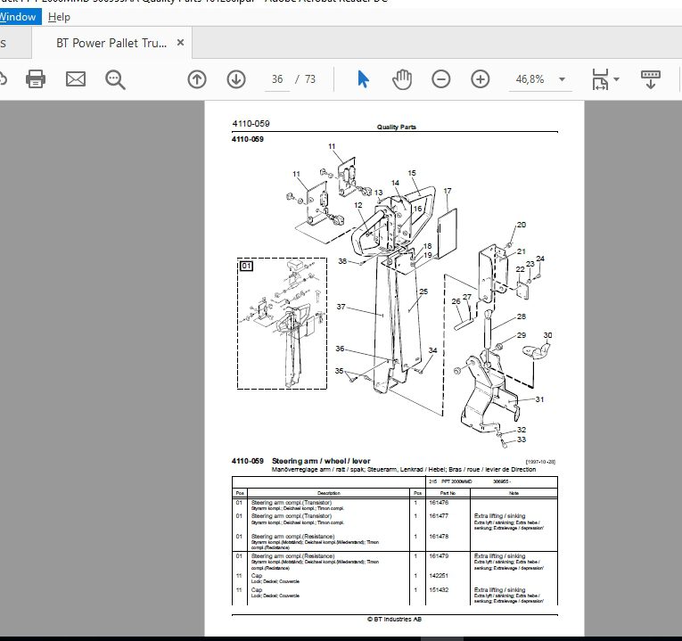Viewport: 682px width, 641px height.
Task: Click callout number 17 in the diagram
Action: [x=448, y=191]
